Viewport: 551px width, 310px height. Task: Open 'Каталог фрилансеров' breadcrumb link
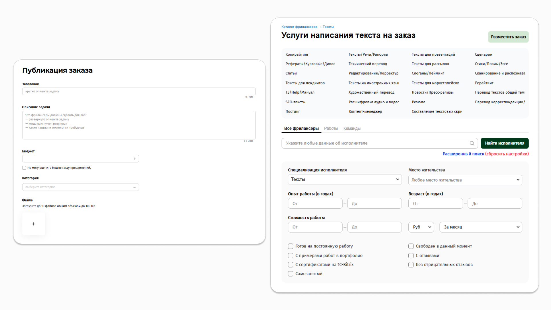(x=299, y=27)
